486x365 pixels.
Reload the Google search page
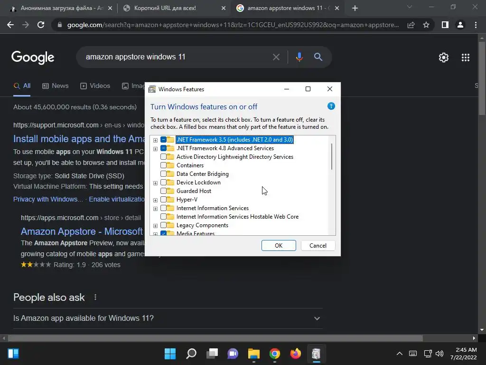[x=41, y=25]
